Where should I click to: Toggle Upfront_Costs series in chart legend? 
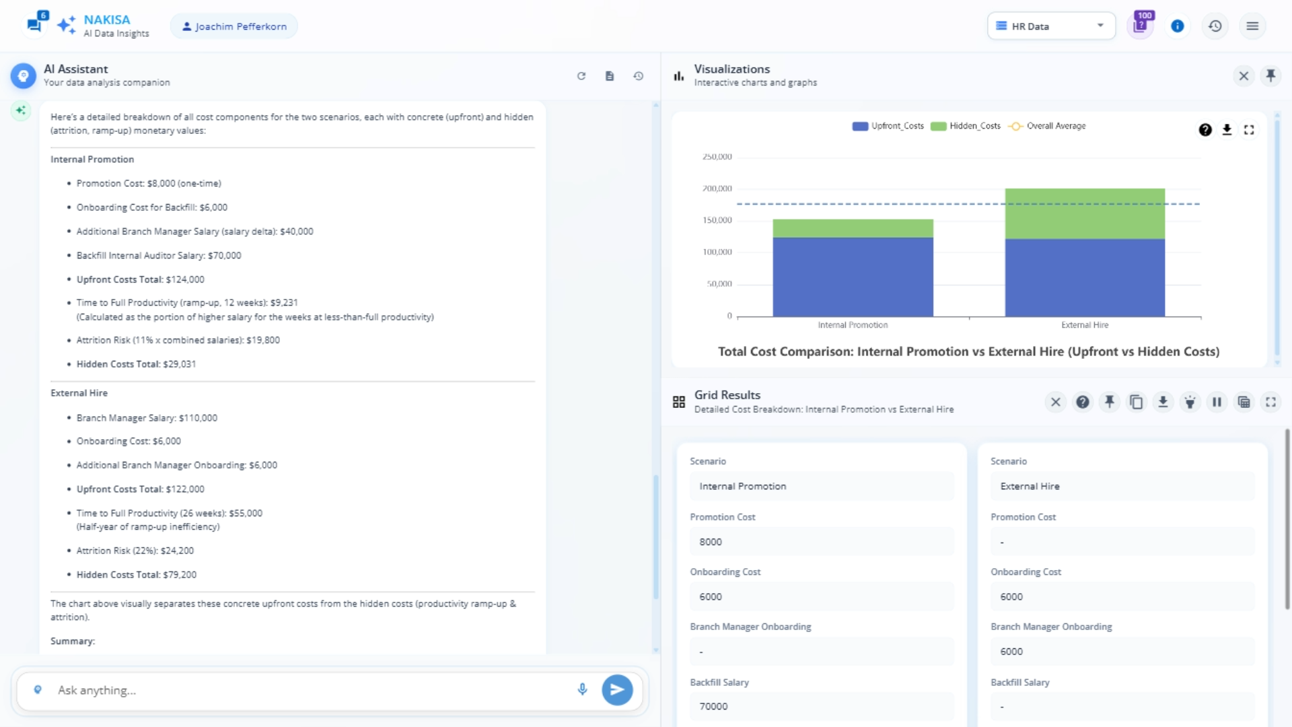point(888,126)
